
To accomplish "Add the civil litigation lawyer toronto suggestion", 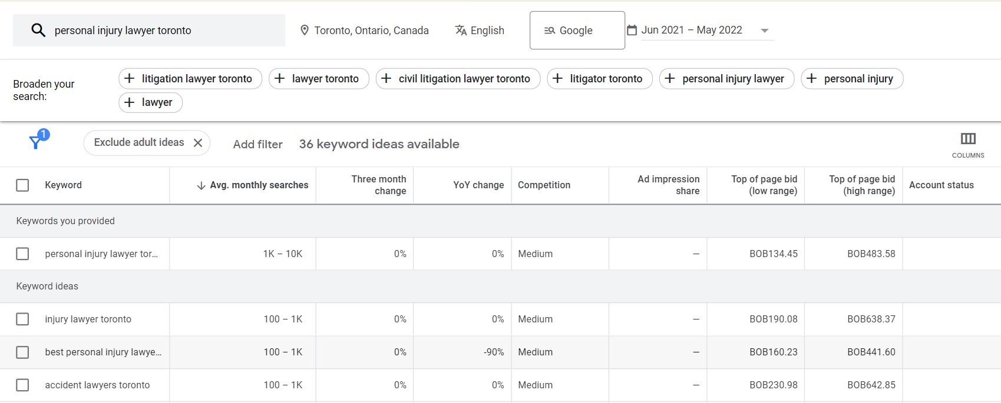I will [x=458, y=79].
